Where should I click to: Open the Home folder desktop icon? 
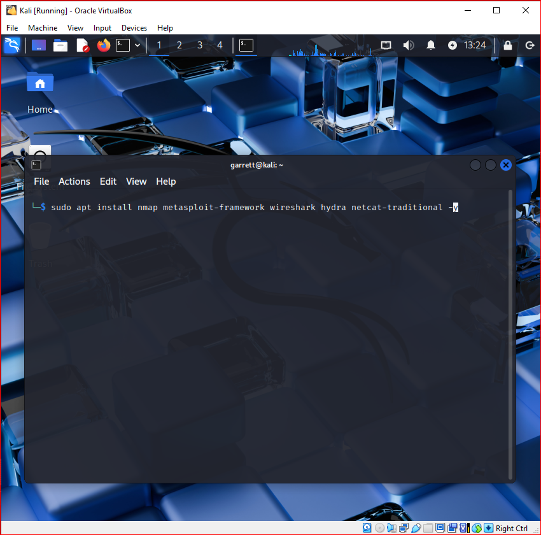tap(40, 82)
